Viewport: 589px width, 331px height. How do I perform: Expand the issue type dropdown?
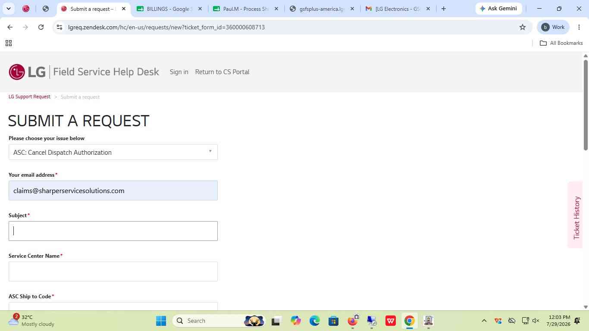113,152
